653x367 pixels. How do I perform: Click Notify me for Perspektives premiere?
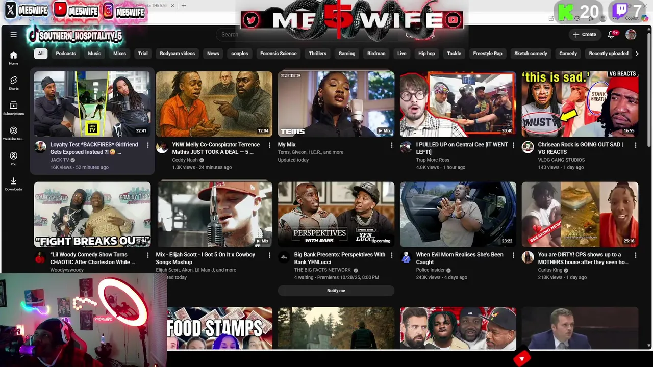tap(336, 291)
